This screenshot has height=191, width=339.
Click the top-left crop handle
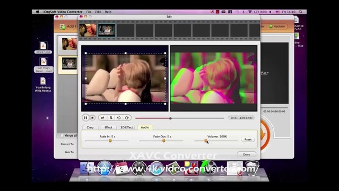pos(86,53)
